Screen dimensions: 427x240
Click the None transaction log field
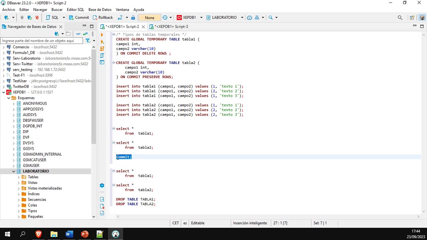[149, 18]
